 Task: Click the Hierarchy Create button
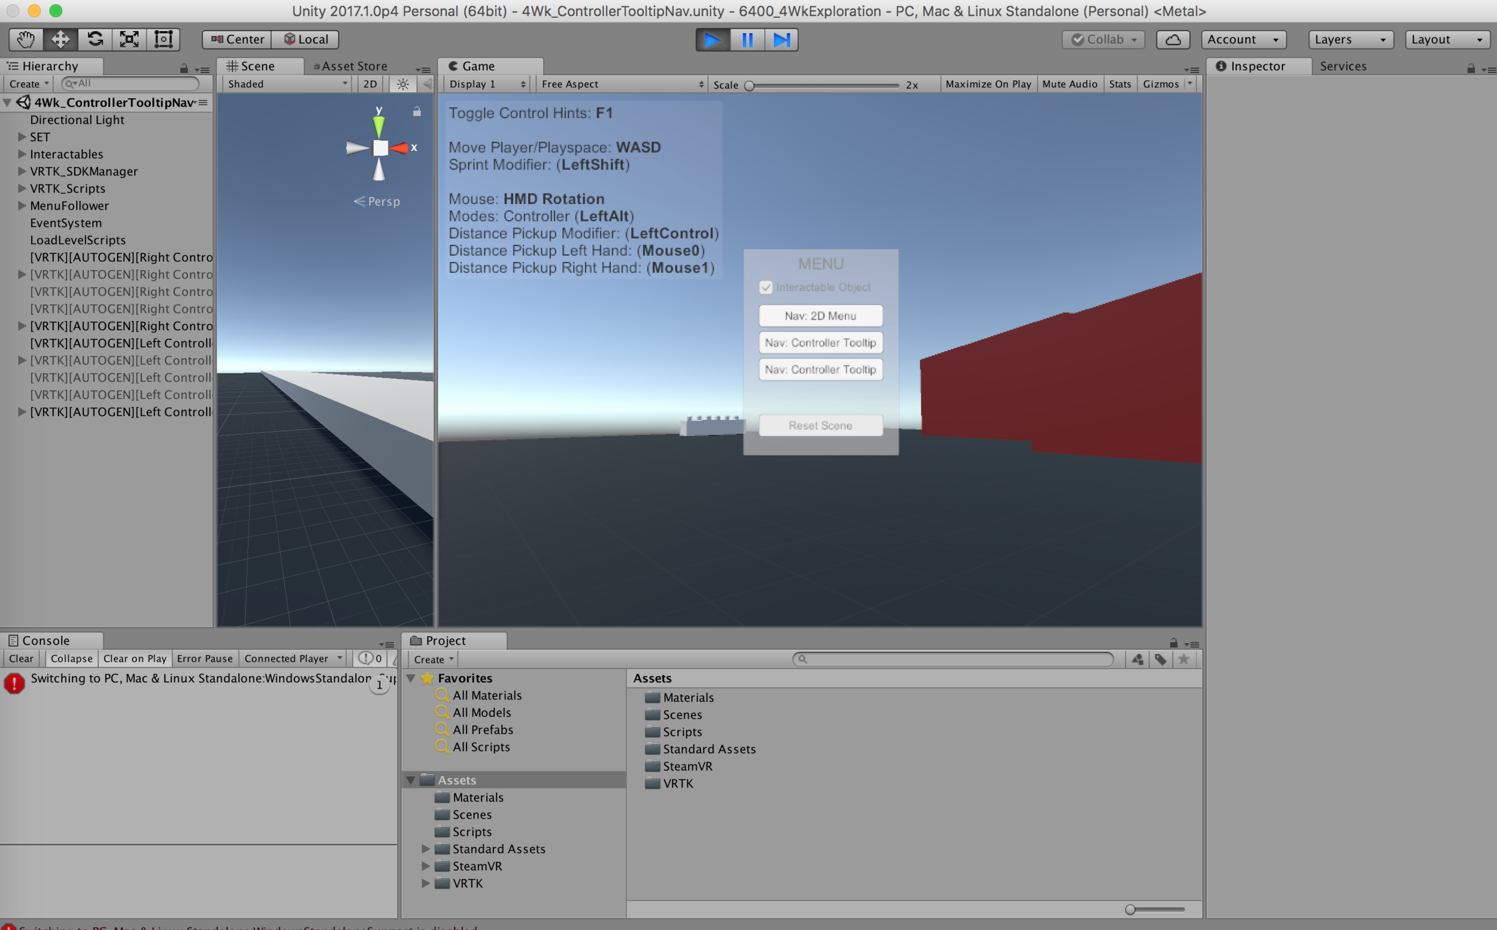click(28, 84)
